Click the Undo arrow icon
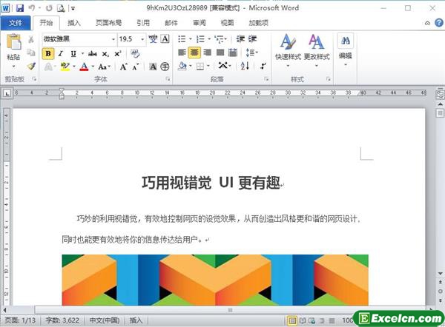 pyautogui.click(x=31, y=8)
